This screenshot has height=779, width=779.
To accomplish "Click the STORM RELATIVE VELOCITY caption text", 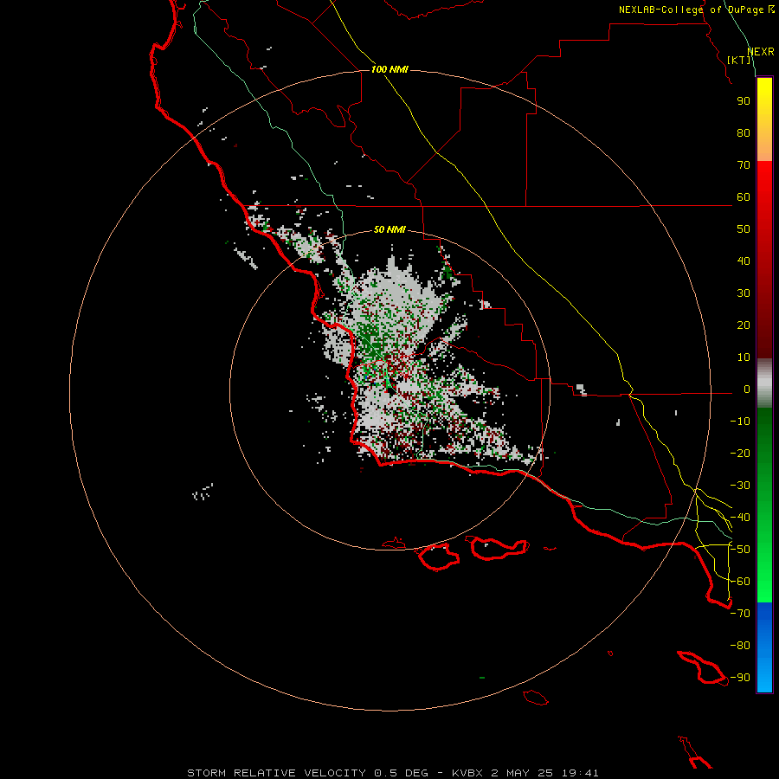I will [x=393, y=773].
